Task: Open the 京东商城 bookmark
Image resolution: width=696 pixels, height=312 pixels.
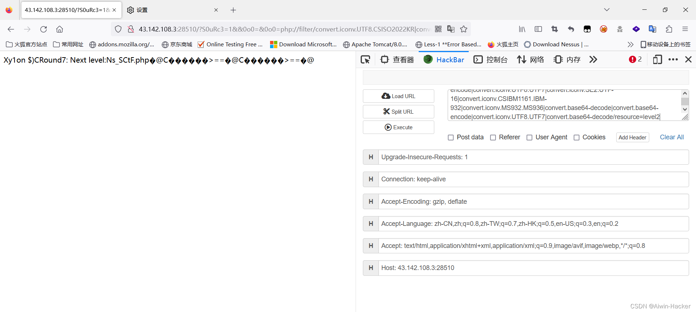Action: pos(177,45)
